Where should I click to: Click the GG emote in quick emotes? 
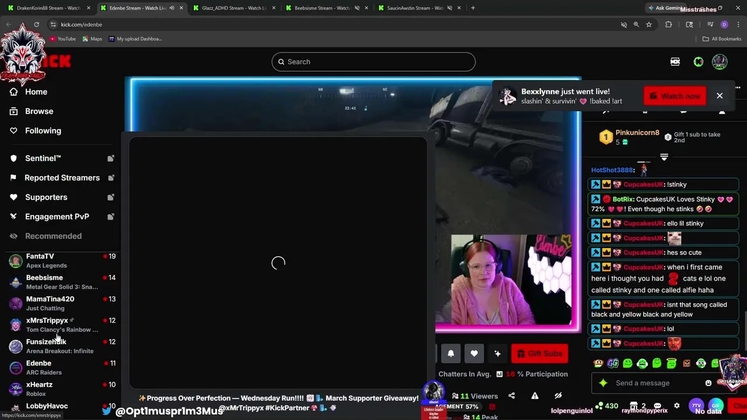click(x=612, y=363)
